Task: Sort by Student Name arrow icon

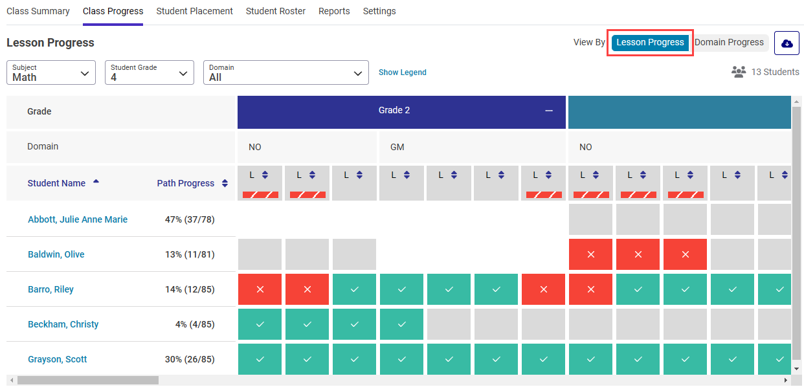Action: pyautogui.click(x=96, y=182)
